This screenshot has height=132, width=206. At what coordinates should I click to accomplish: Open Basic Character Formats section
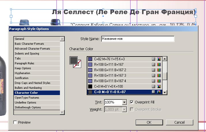pyautogui.click(x=37, y=44)
